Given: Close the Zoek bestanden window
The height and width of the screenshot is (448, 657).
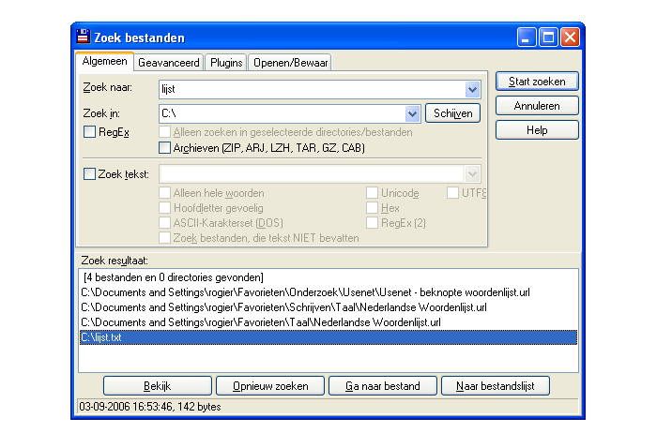Looking at the screenshot, I should (570, 37).
